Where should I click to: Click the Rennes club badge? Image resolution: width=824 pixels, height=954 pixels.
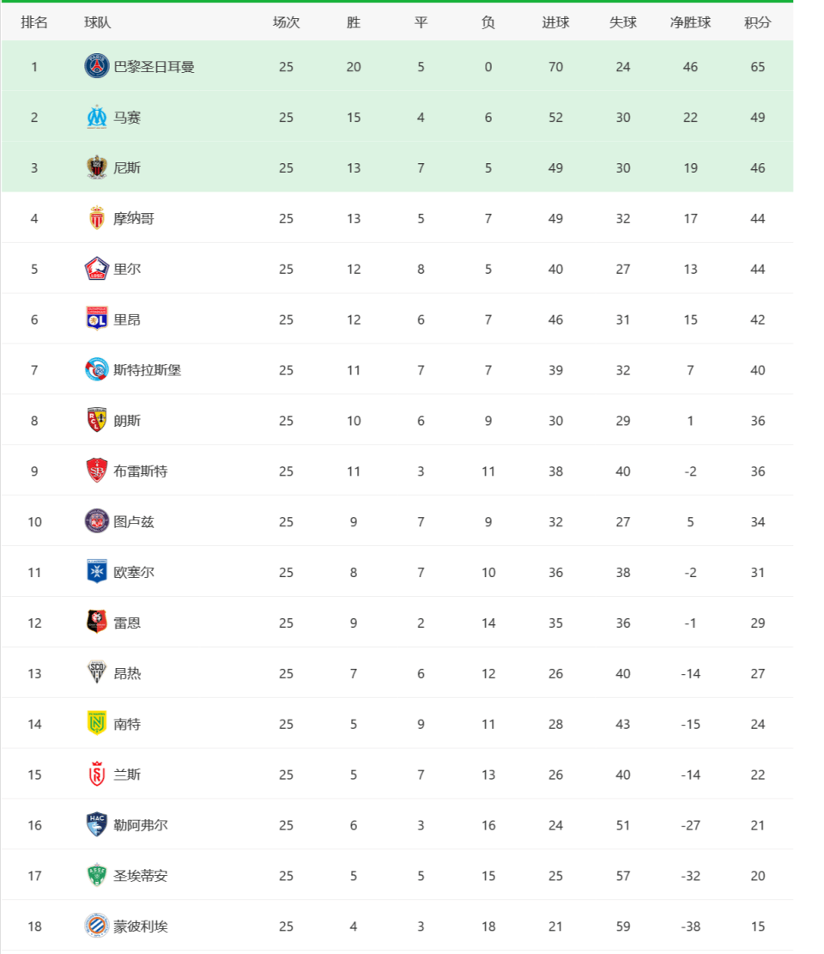pos(97,623)
